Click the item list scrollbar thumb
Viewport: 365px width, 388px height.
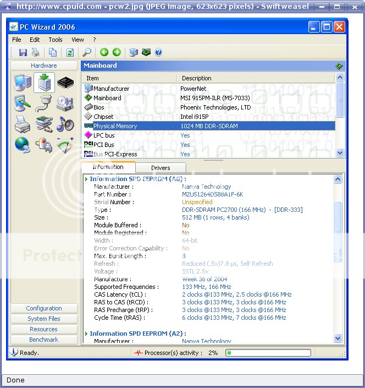coord(340,100)
